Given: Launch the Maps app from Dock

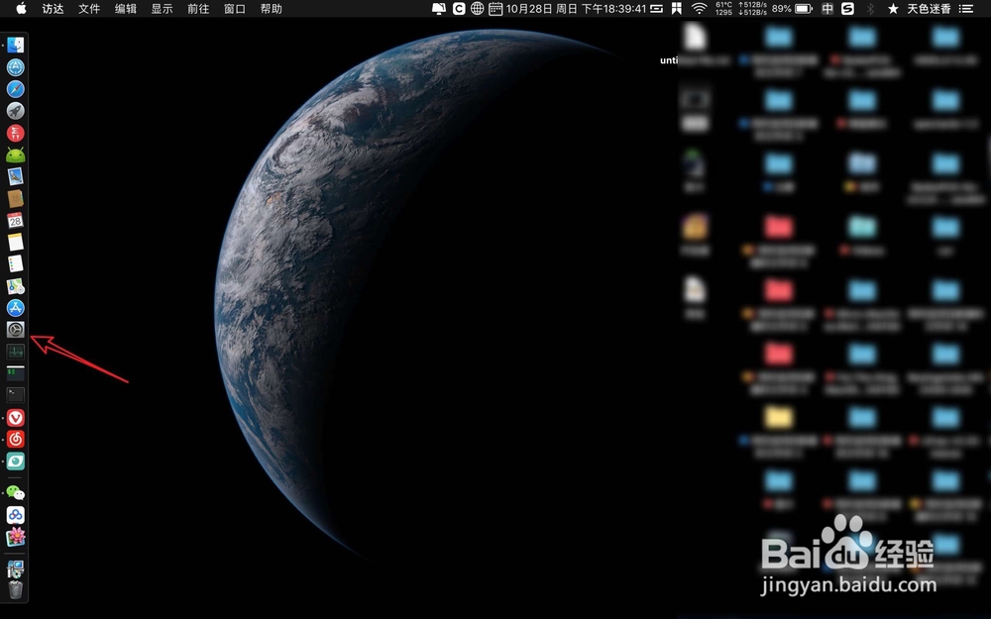Looking at the screenshot, I should click(x=16, y=286).
